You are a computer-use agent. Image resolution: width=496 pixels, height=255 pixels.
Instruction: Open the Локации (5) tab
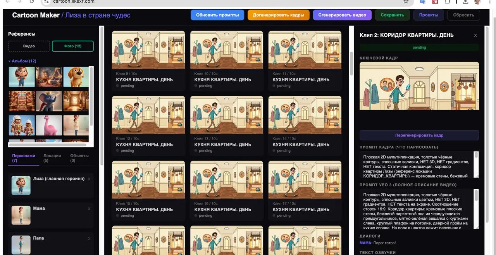click(x=52, y=158)
